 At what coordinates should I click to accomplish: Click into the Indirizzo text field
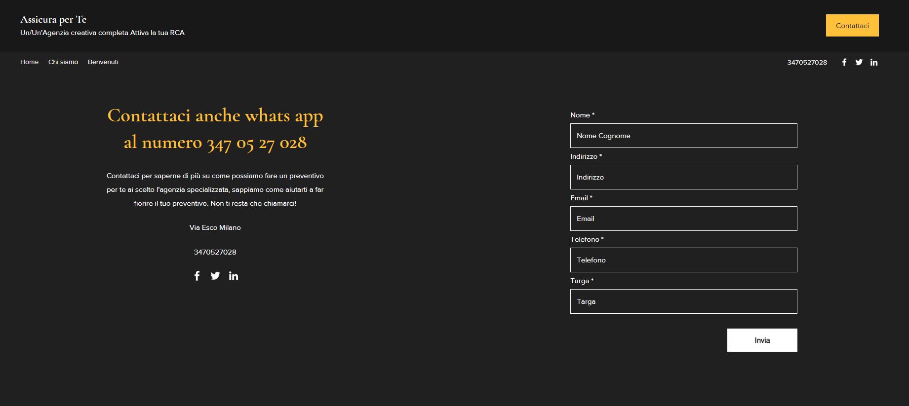[683, 177]
